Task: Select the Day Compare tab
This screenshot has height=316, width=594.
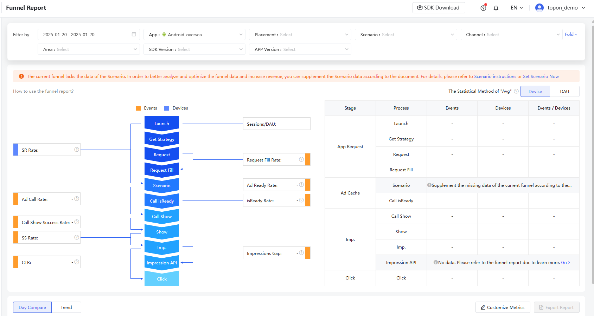Action: click(32, 307)
